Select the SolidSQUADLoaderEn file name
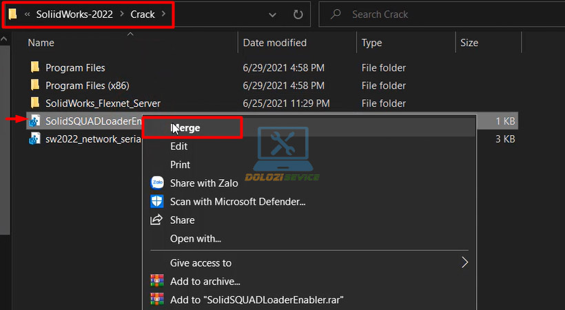565x310 pixels. tap(93, 121)
